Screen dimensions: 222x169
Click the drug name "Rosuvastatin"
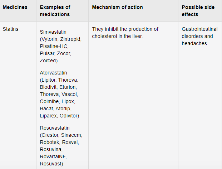click(x=55, y=128)
